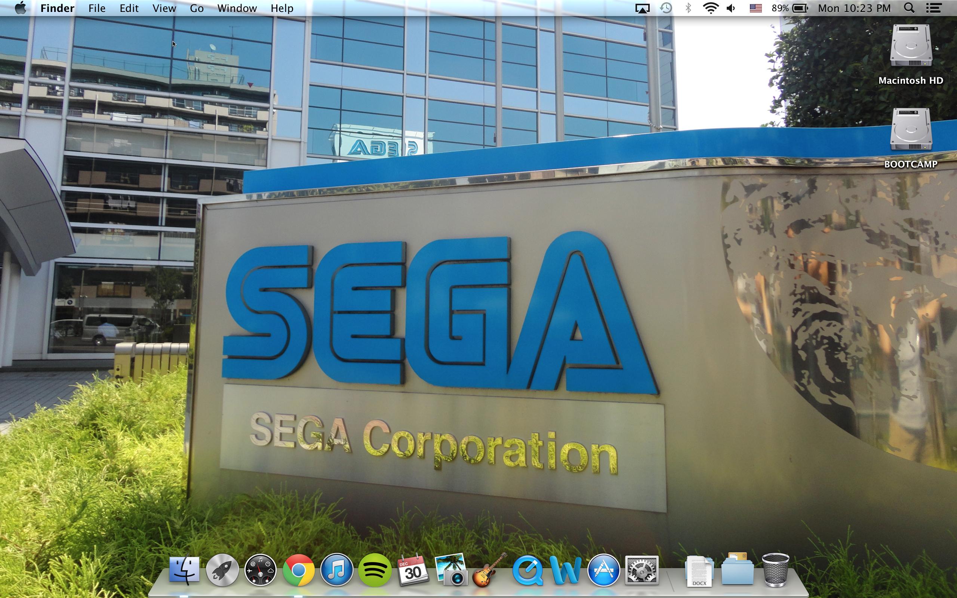Open Spotlight search magnifier
Viewport: 957px width, 598px height.
tap(909, 8)
